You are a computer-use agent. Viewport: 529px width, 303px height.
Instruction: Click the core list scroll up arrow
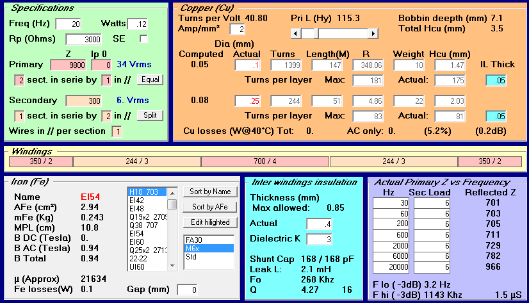(172, 193)
